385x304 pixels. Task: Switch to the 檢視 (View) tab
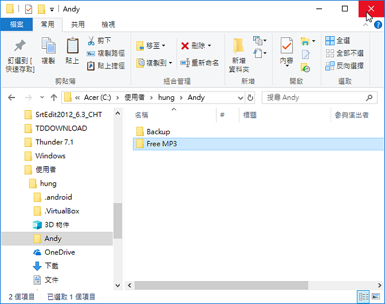tap(108, 24)
